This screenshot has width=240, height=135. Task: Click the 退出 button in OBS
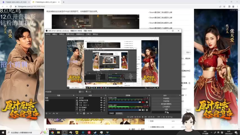point(166,112)
